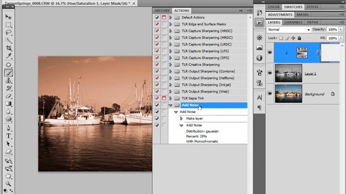Switch to the Masks tab
The height and width of the screenshot is (194, 346).
[x=303, y=15]
